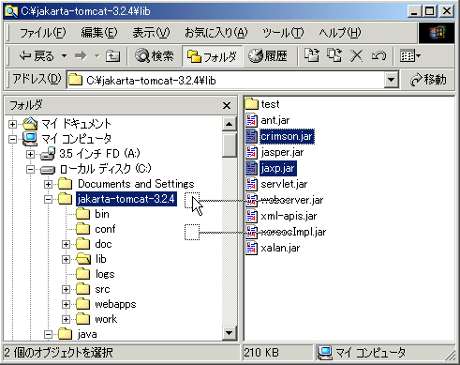Select the jaxp.jar file
The width and height of the screenshot is (460, 365).
[x=277, y=168]
